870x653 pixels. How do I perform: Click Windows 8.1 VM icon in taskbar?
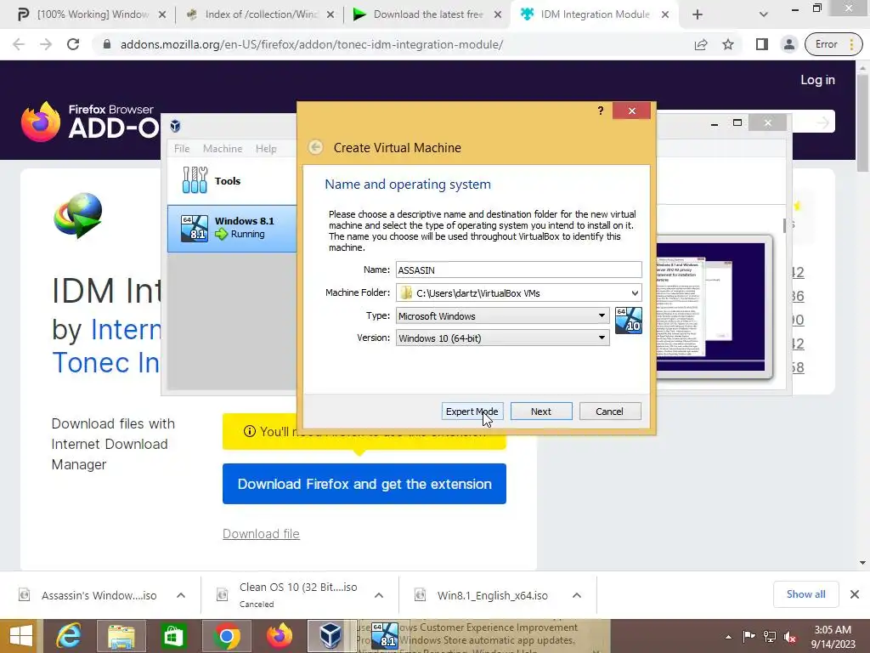click(x=385, y=636)
